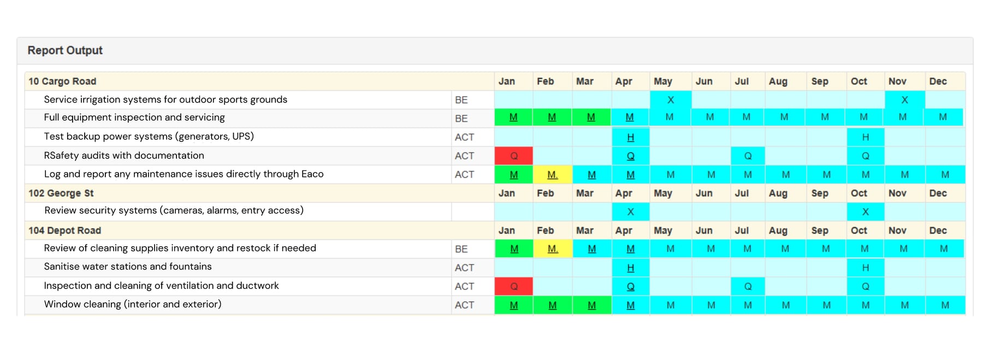This screenshot has width=983, height=357.
Task: Select red January Q cell for ventilation and ductwork
Action: 514,287
